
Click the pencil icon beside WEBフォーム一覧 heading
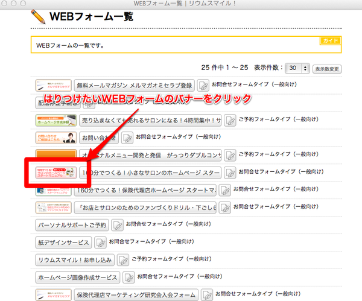38,17
